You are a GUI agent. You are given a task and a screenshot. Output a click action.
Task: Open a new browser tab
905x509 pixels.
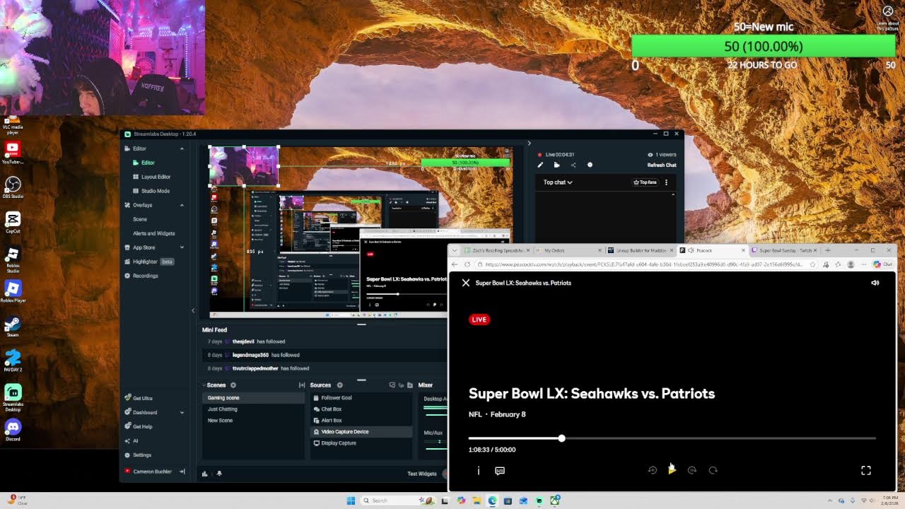click(828, 250)
